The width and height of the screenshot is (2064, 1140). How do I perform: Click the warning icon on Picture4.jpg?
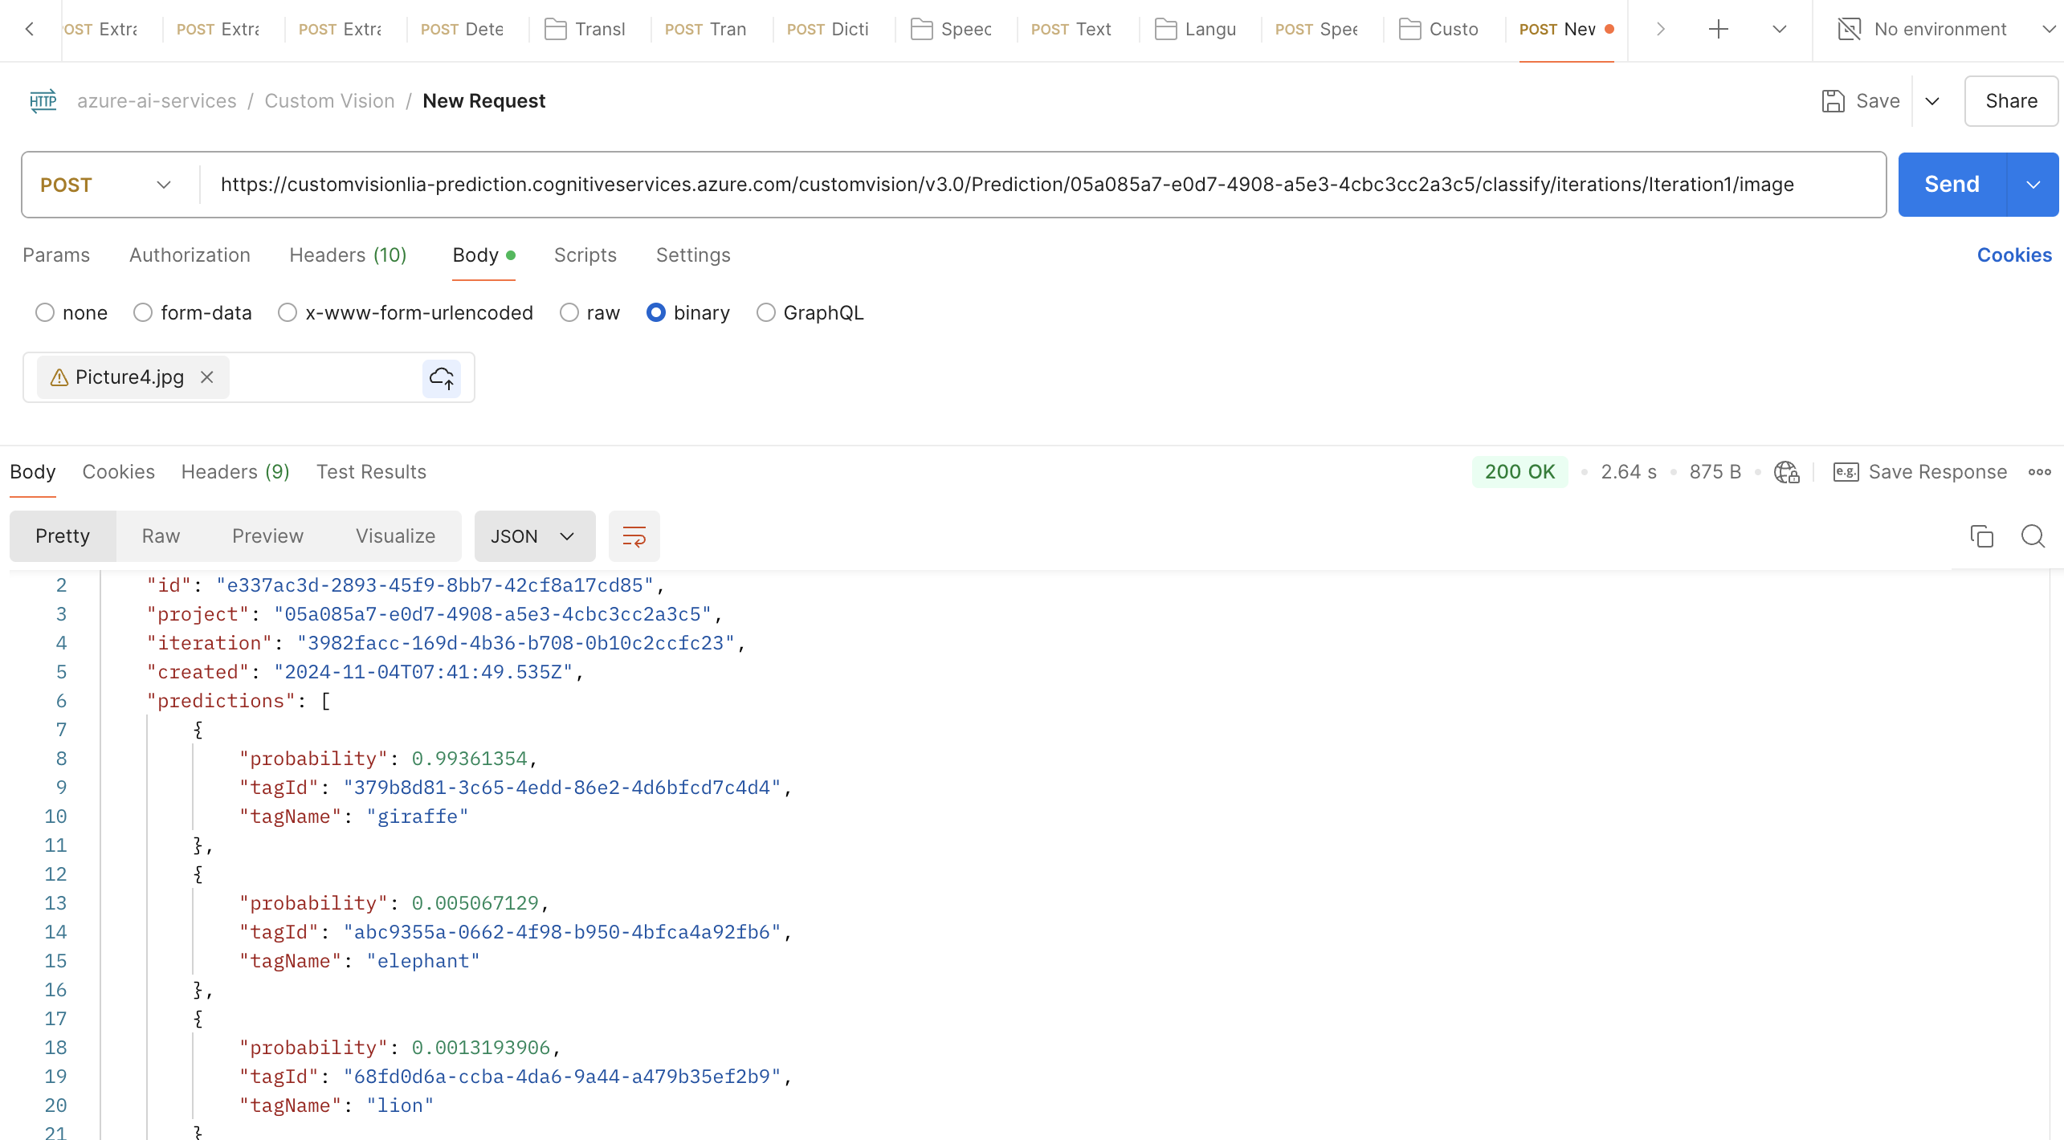(x=59, y=377)
